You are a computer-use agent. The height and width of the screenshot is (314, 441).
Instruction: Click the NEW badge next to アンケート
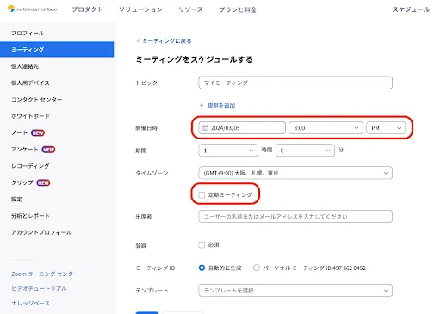[x=48, y=150]
